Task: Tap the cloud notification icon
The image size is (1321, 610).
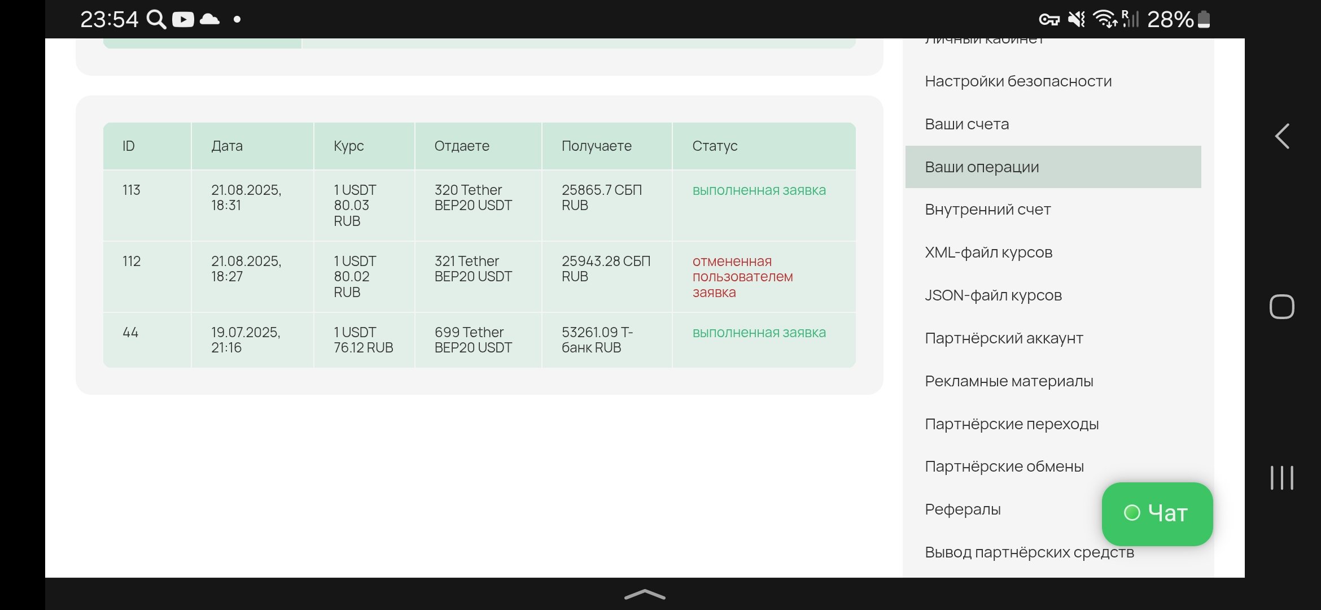Action: [x=210, y=20]
